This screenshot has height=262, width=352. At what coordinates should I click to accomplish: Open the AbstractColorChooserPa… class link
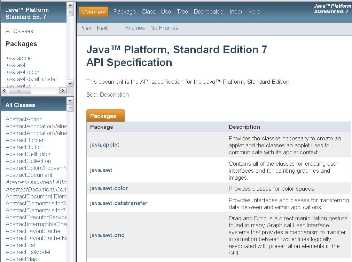click(36, 168)
